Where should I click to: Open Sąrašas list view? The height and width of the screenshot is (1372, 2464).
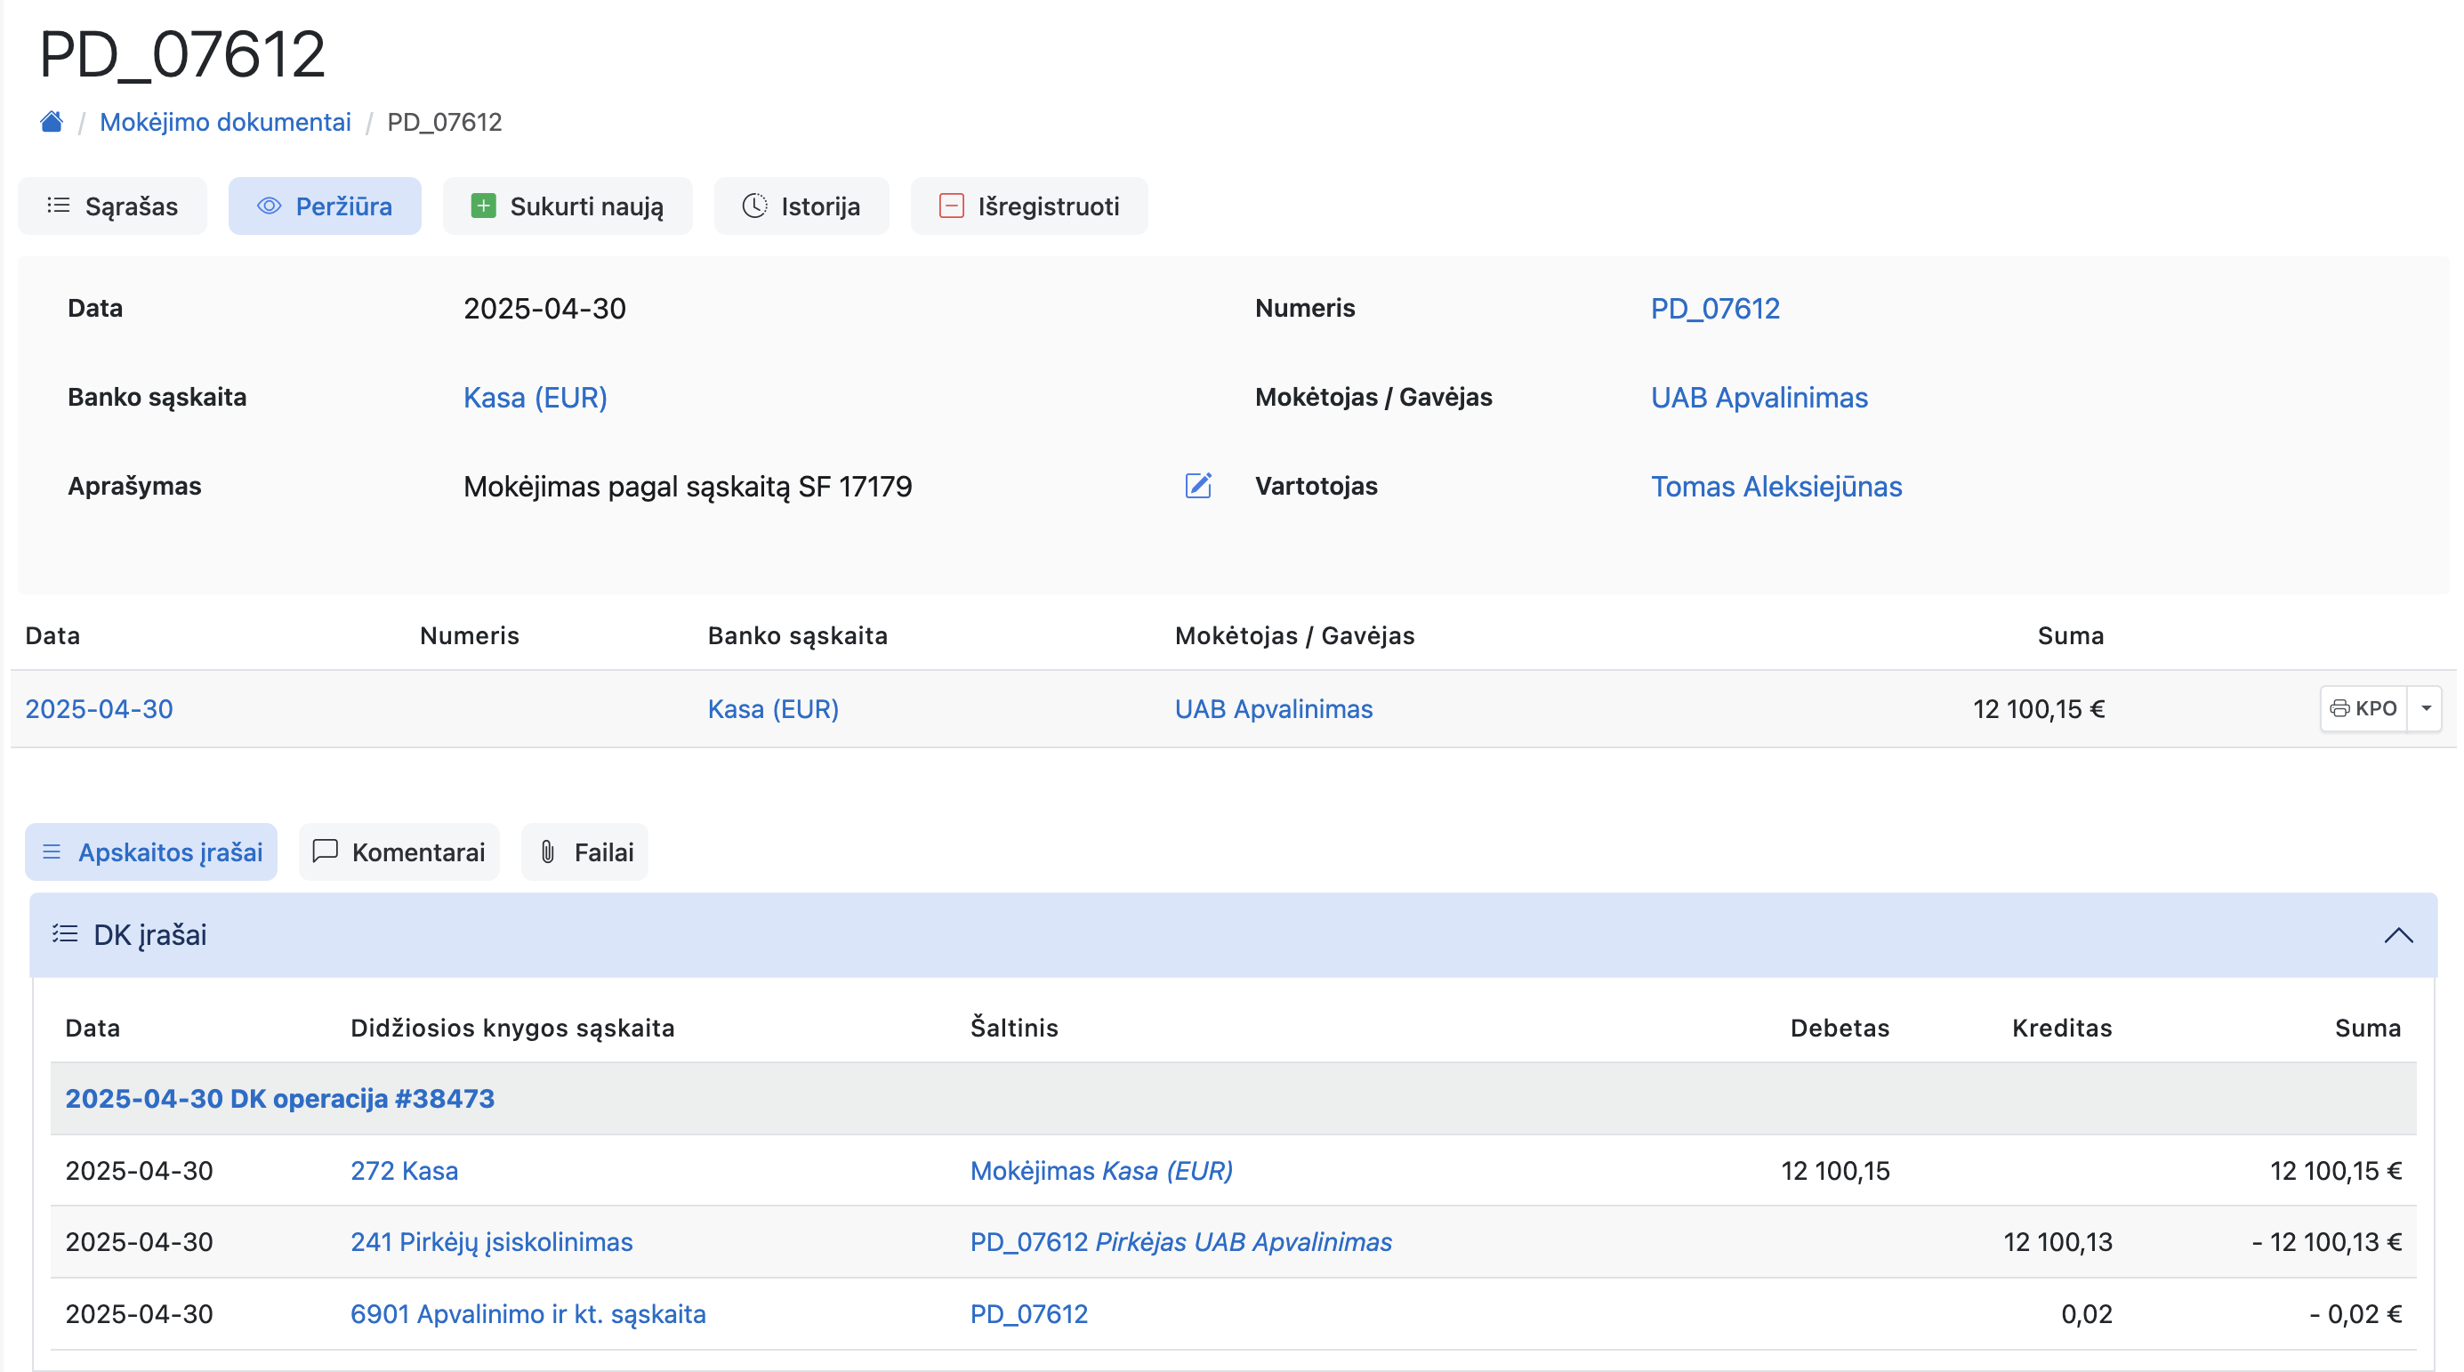click(113, 206)
